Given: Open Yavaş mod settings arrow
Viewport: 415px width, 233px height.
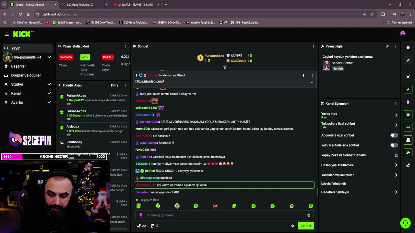Looking at the screenshot, I should [396, 115].
